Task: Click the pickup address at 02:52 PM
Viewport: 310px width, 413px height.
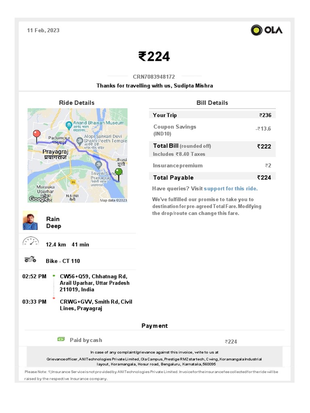Action: tap(94, 283)
